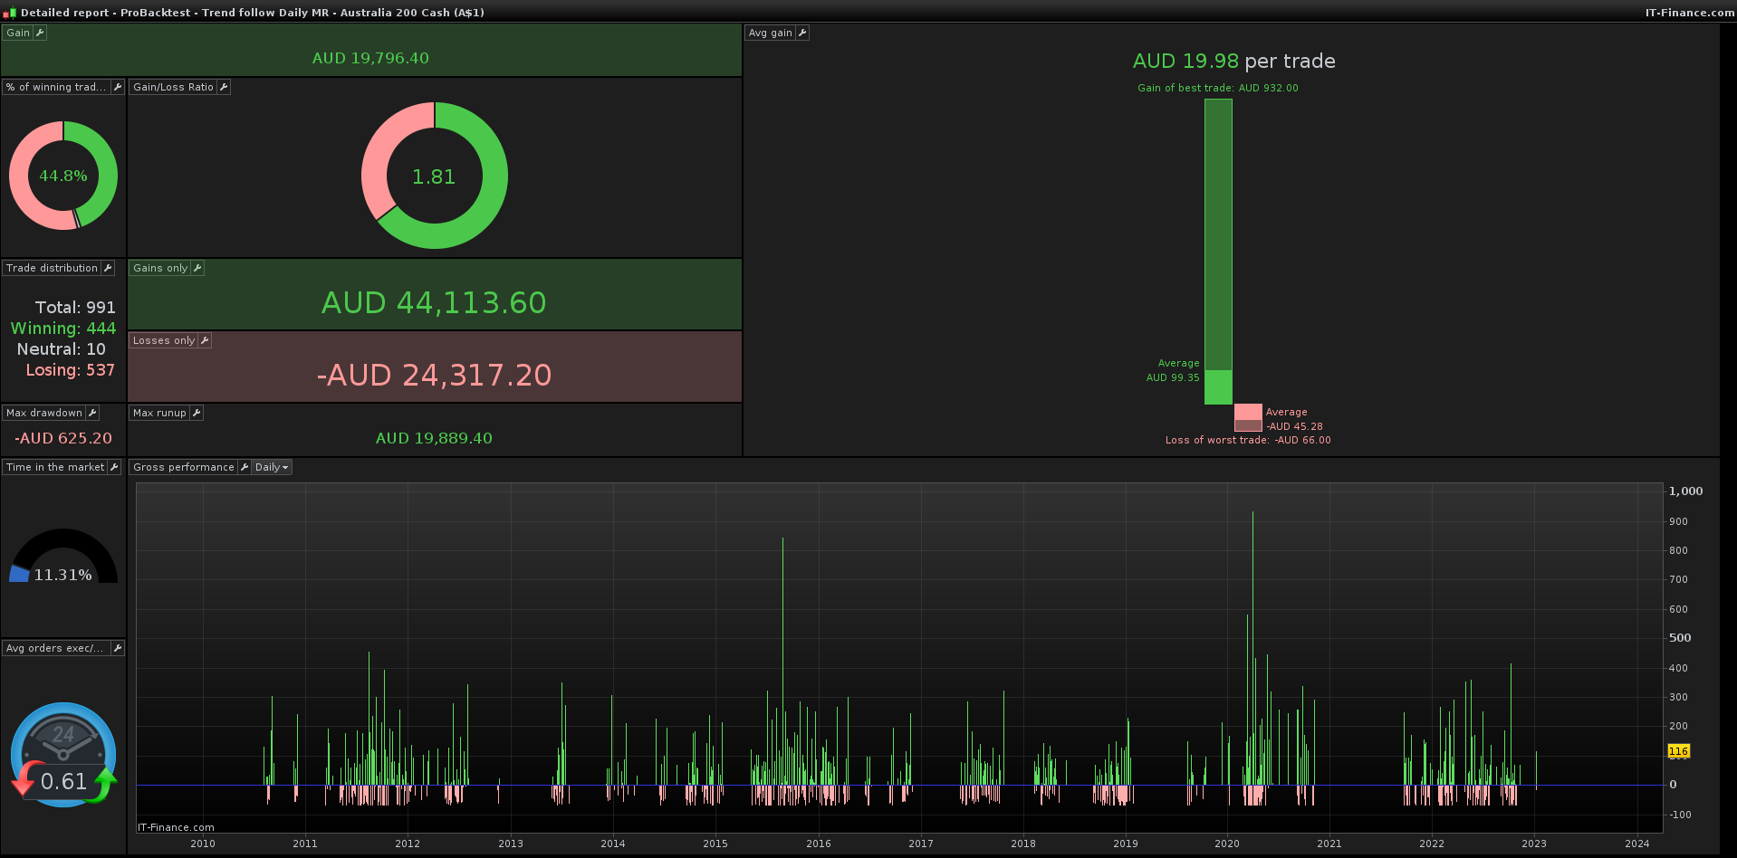Open the wrench settings beside Gain label

[40, 33]
